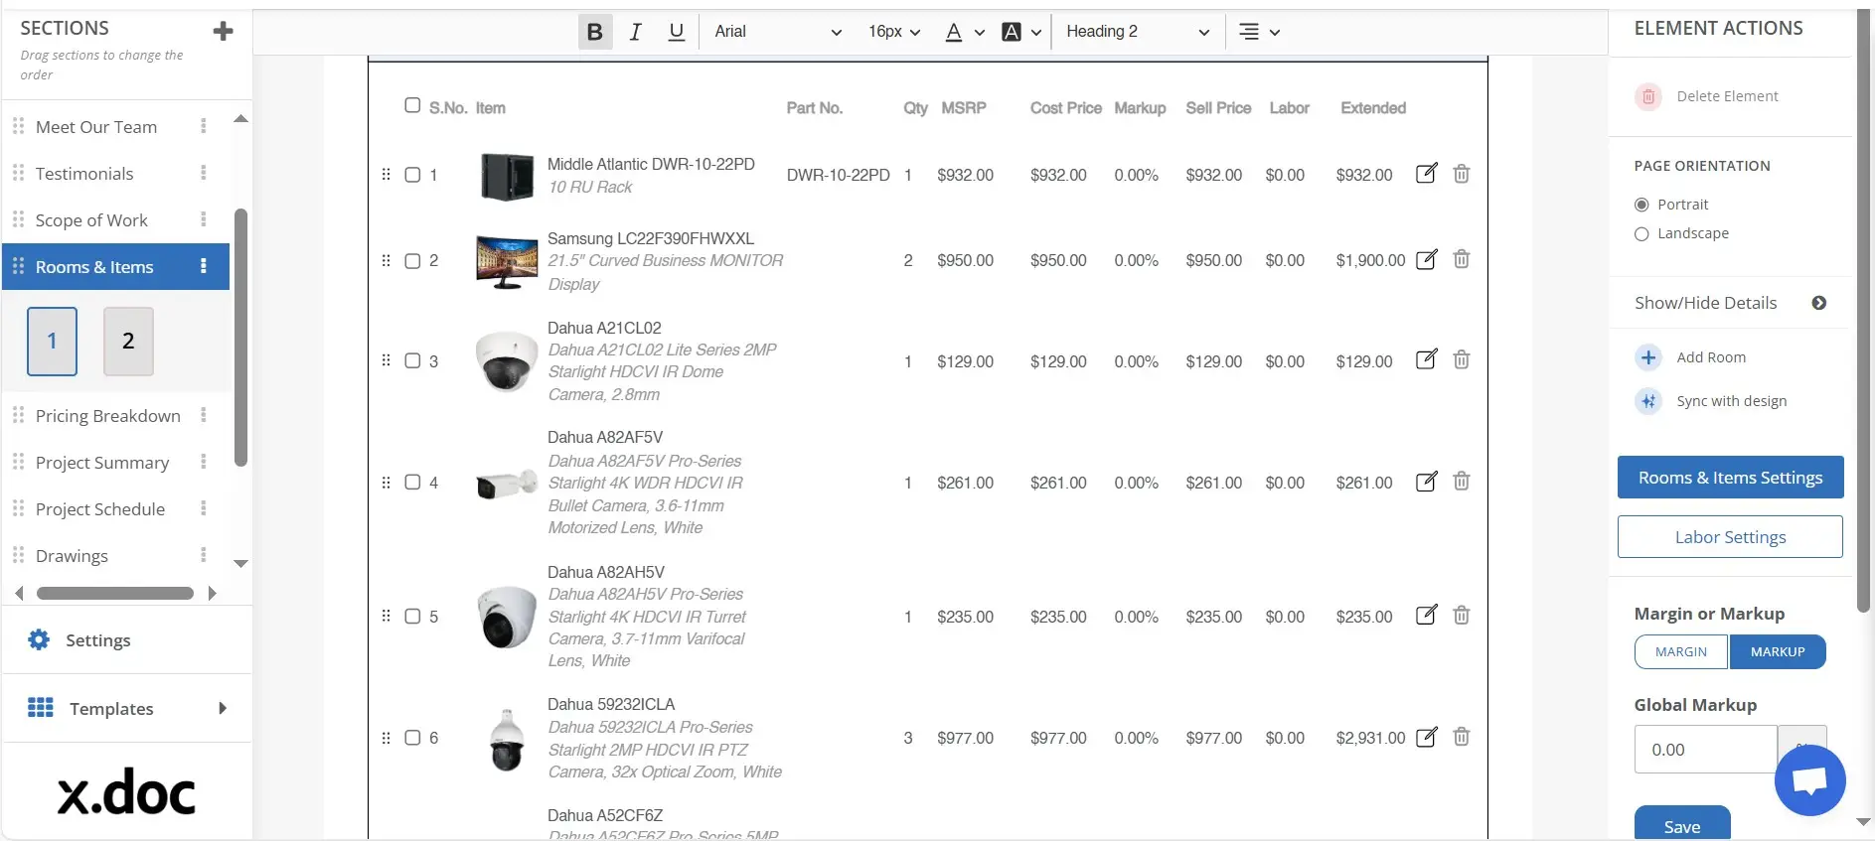
Task: Click the Labor Settings button
Action: pos(1729,537)
